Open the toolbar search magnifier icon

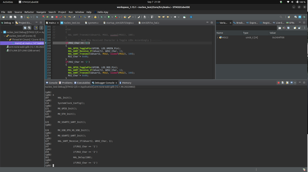coord(281,17)
